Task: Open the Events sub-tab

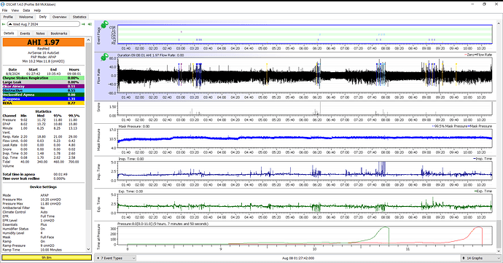Action: pos(25,34)
